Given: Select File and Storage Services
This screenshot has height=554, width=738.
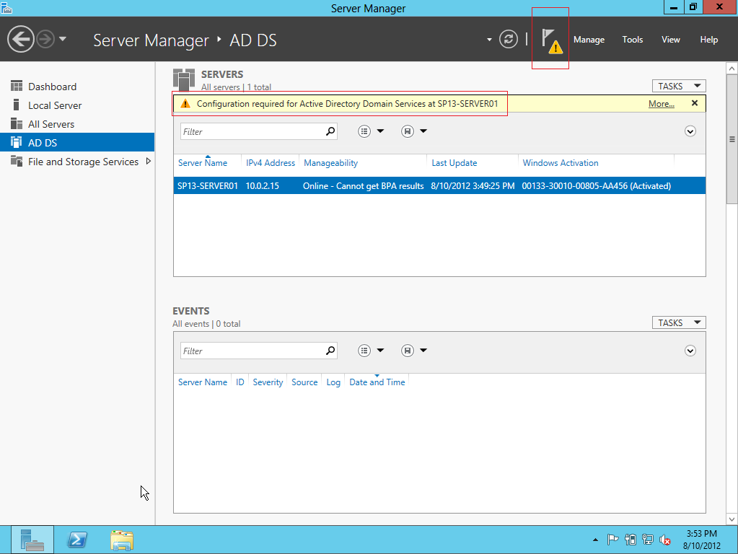Looking at the screenshot, I should 77,162.
